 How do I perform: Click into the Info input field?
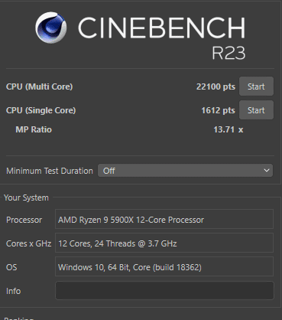coord(164,291)
